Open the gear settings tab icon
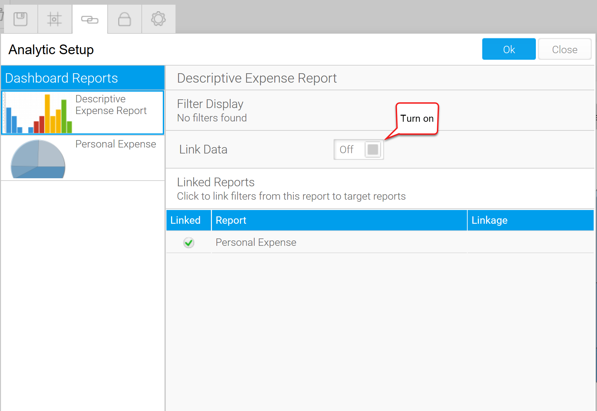 158,19
